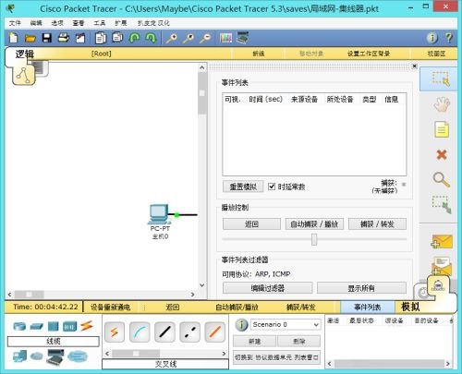Click 设置工作区背景 in the top bar
The image size is (462, 374).
pyautogui.click(x=369, y=54)
